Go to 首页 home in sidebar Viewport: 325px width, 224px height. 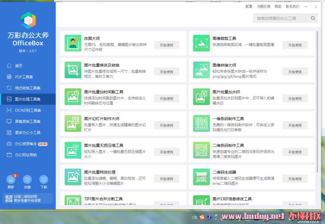(28, 66)
